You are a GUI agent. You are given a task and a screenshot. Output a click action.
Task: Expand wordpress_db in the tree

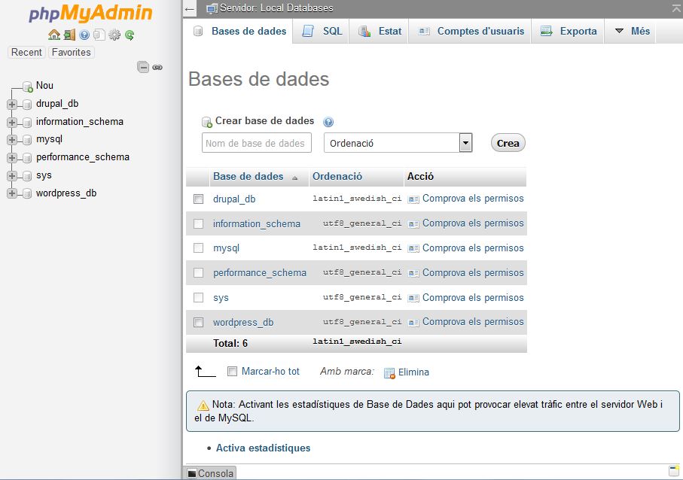pos(12,193)
